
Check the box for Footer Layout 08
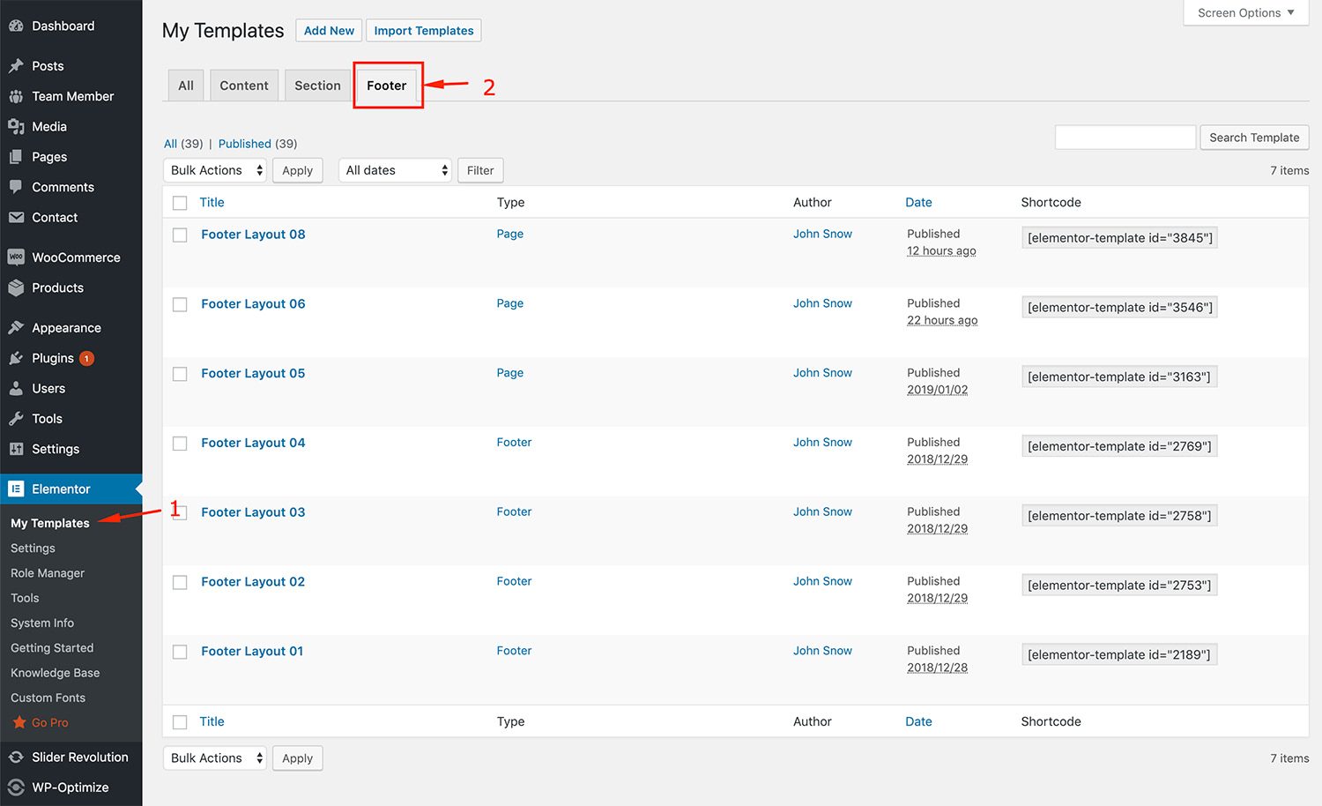[x=180, y=235]
